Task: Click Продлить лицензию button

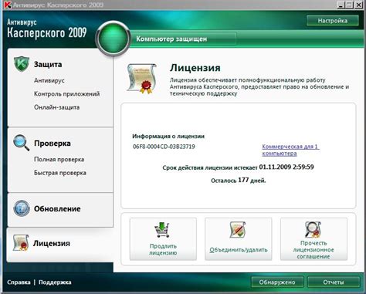Action: (163, 239)
